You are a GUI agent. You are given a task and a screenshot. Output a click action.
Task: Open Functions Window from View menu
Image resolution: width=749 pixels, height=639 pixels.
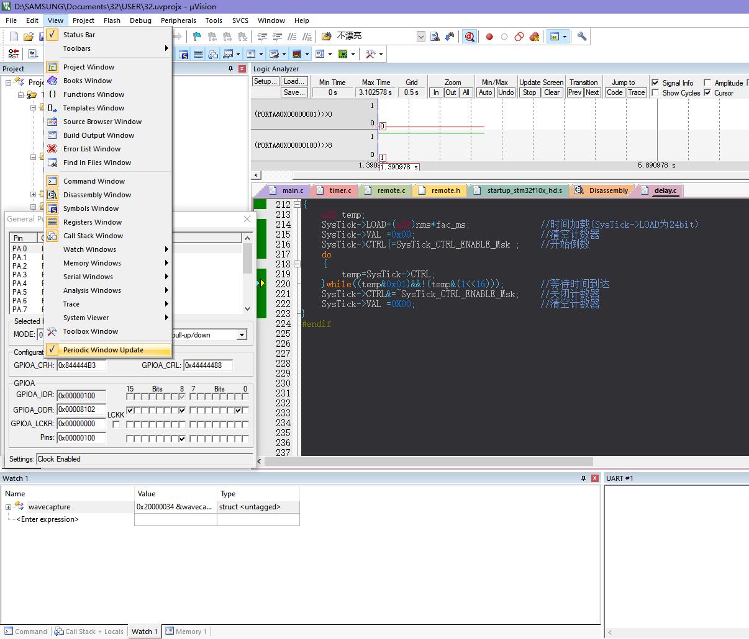click(93, 94)
